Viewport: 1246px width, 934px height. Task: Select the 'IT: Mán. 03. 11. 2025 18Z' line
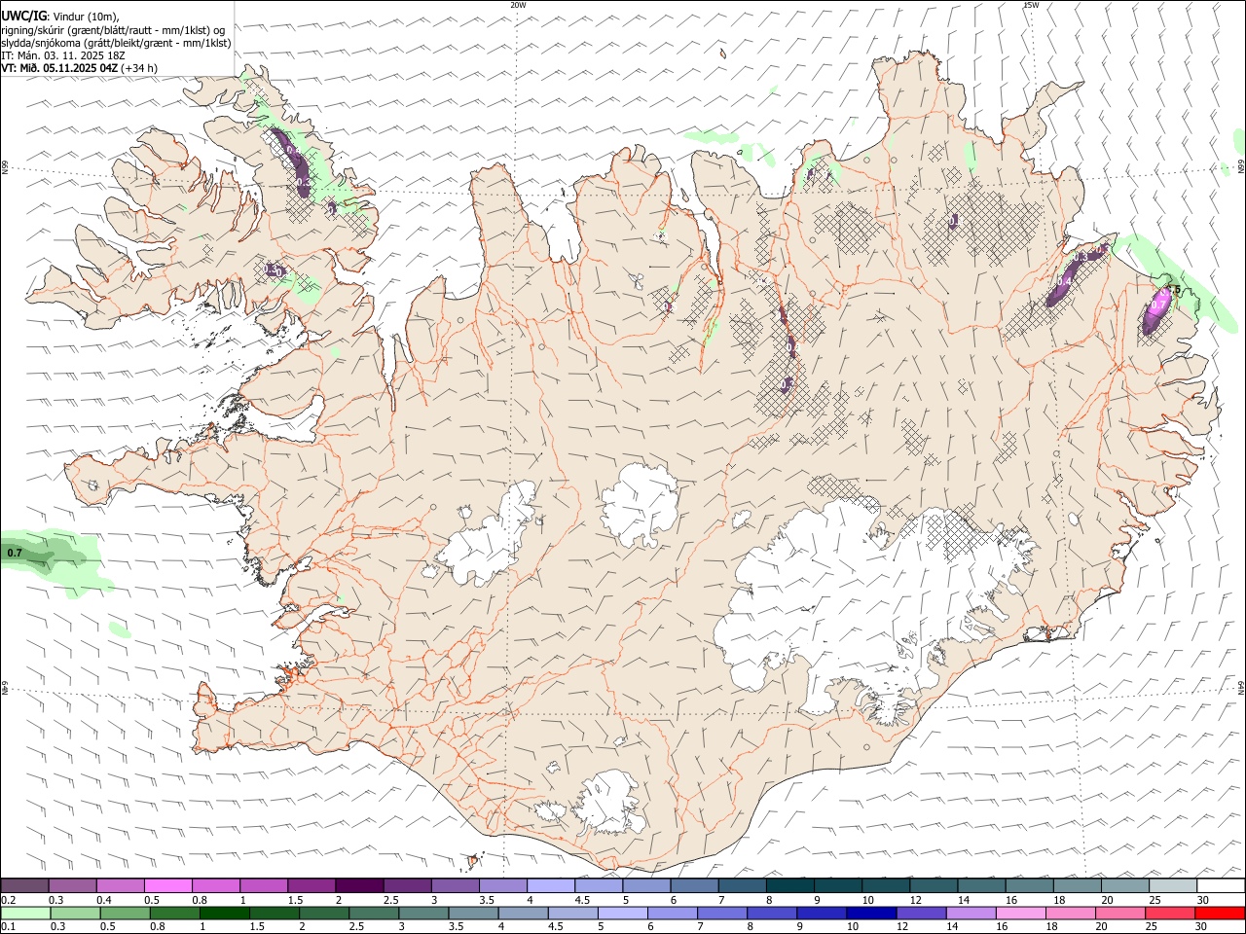63,55
